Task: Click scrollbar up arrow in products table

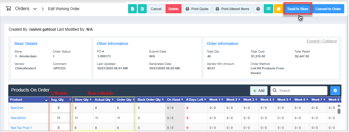Action: point(339,106)
